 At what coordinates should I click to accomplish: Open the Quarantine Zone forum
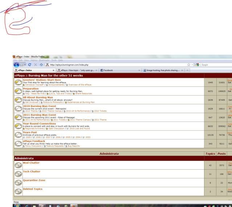point(34,180)
